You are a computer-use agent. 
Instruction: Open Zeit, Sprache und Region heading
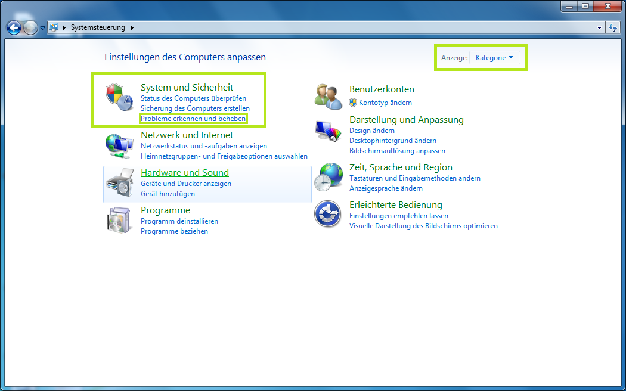tap(401, 167)
